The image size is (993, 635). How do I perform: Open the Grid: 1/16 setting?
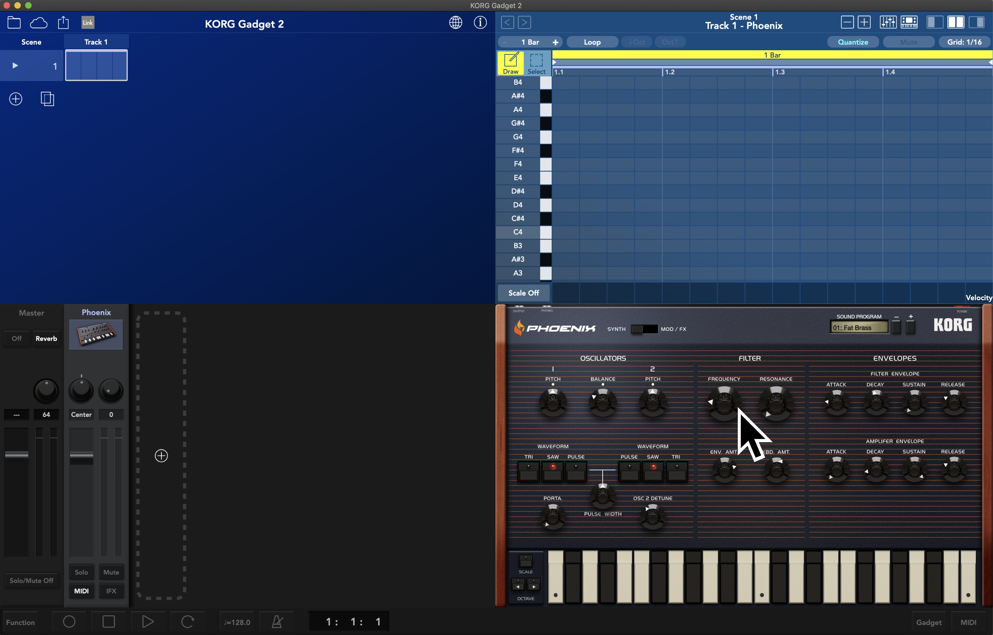click(x=965, y=42)
